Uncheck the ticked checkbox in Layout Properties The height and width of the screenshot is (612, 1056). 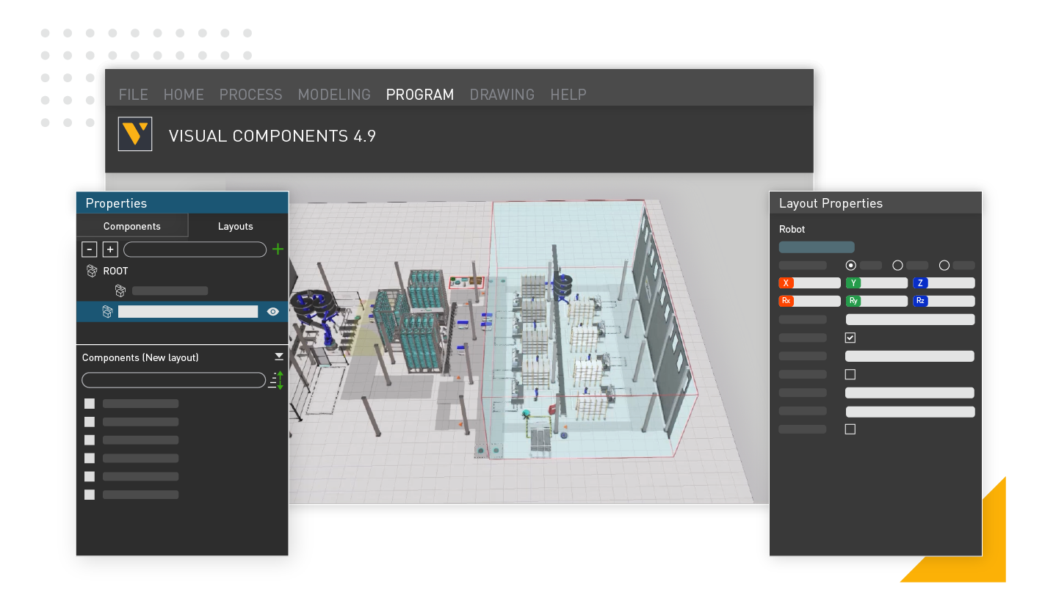tap(850, 338)
